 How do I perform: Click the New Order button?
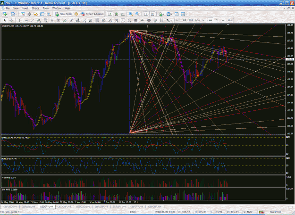(64, 14)
